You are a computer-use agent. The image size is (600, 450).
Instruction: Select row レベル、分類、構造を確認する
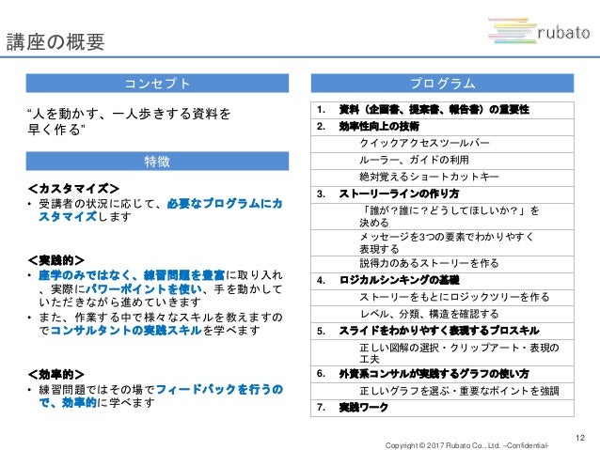click(442, 315)
